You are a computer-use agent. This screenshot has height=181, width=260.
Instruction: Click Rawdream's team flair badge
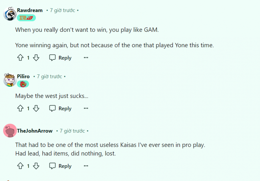point(26,18)
